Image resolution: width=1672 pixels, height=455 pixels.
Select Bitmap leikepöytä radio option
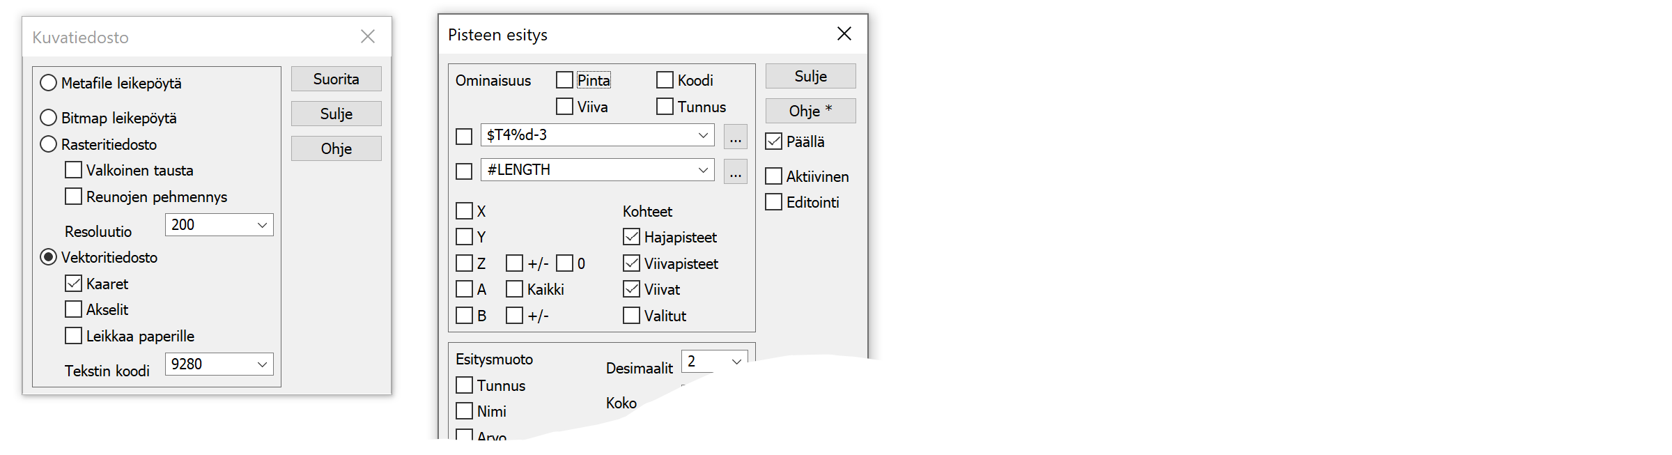click(x=48, y=118)
